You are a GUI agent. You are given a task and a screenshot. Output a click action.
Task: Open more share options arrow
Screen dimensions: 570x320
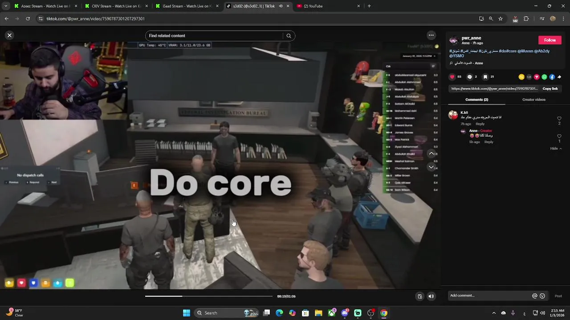click(559, 77)
